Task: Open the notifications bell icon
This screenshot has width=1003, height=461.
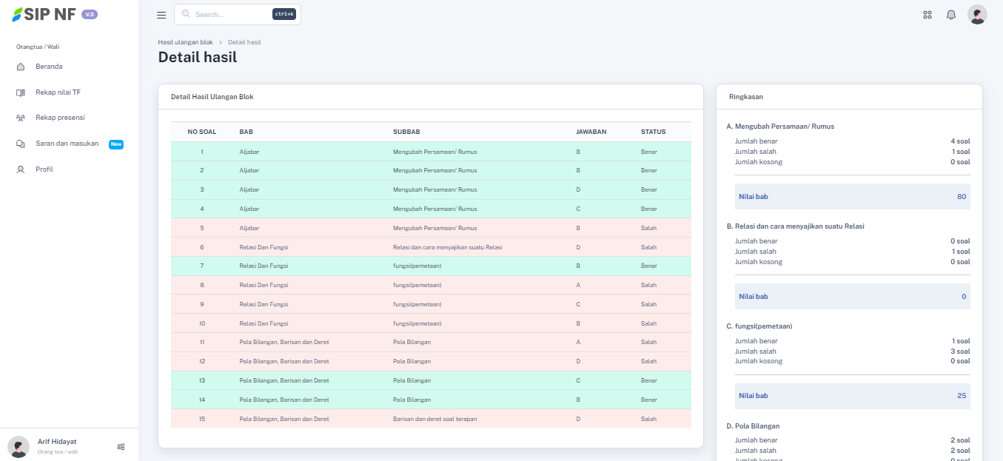Action: (x=951, y=15)
